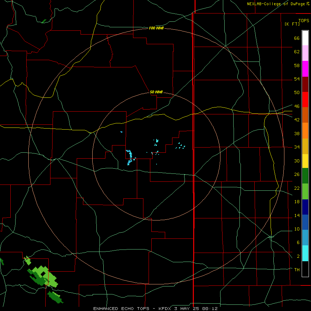Click the 2 value on the scale
This screenshot has width=311, height=311.
(298, 256)
